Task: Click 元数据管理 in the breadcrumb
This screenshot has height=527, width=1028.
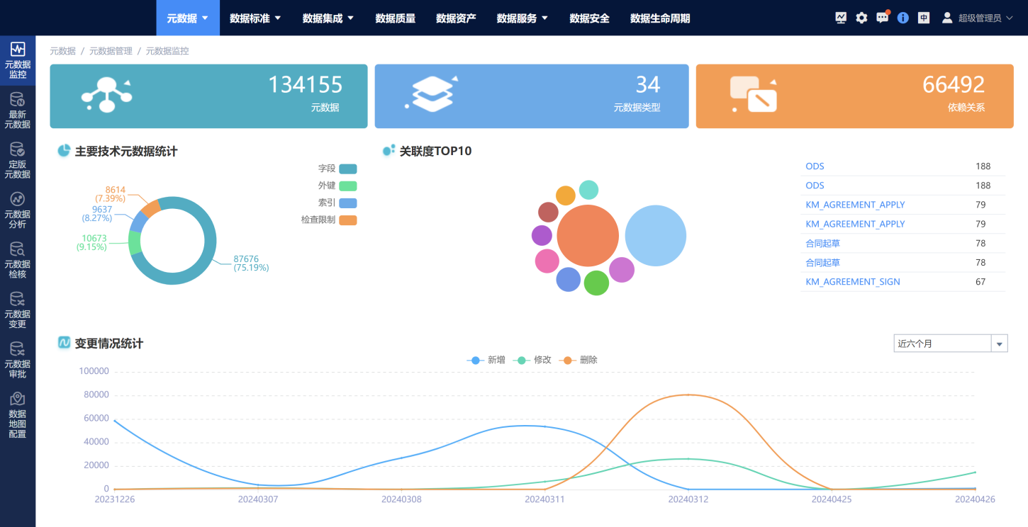Action: 111,51
